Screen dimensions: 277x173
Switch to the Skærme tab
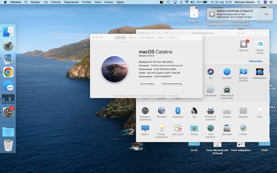click(132, 37)
